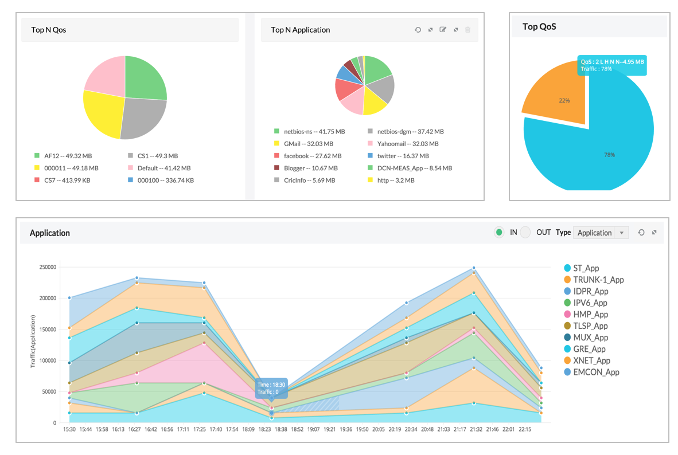Screen dimensions: 678x455
Task: Click the "Time : 18:30" chart tooltip
Action: 271,388
